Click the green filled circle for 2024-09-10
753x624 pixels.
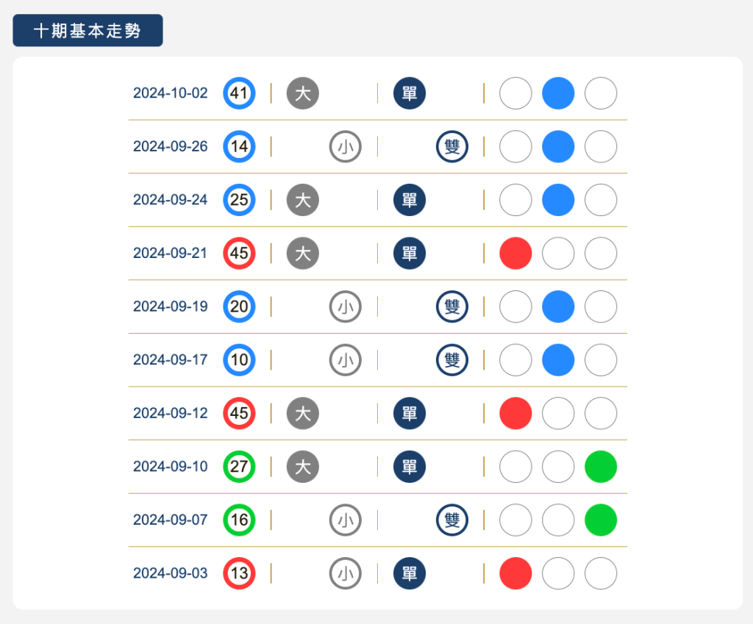(601, 466)
